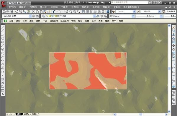Image resolution: width=177 pixels, height=116 pixels.
Task: Toggle the layer freeze sun icon for PP-COM
Action: click(x=50, y=16)
